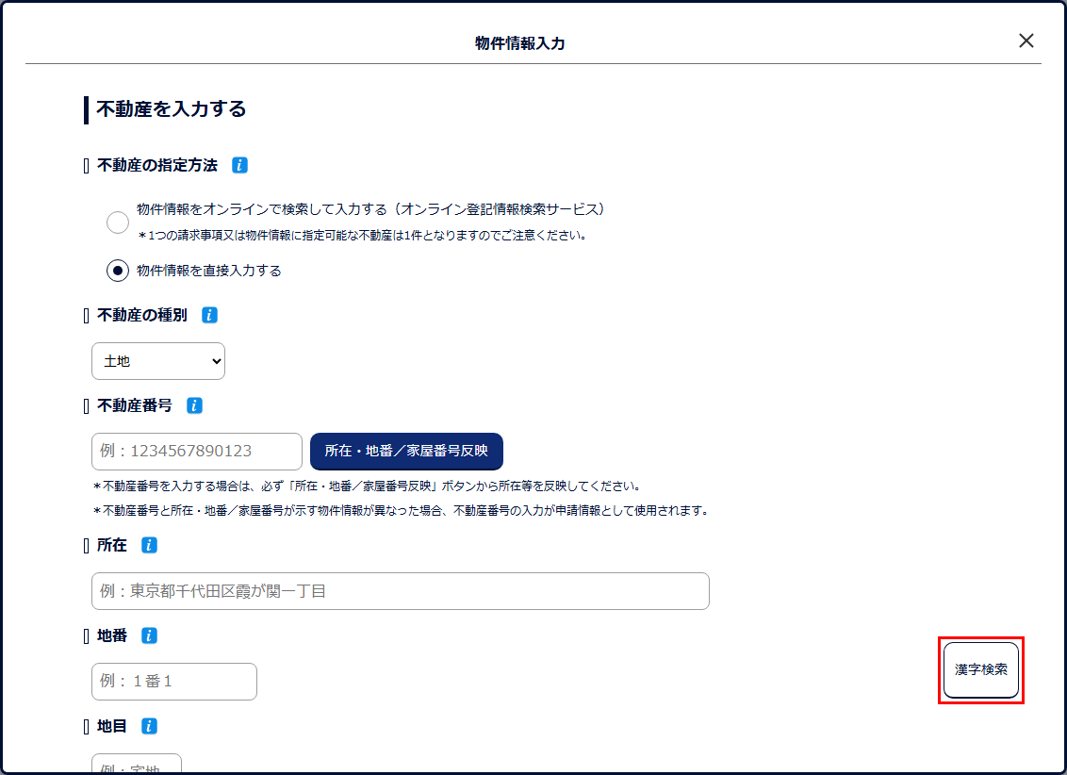Image resolution: width=1067 pixels, height=775 pixels.
Task: Open the 不動産の種別 dropdown showing 土地
Action: pos(158,361)
